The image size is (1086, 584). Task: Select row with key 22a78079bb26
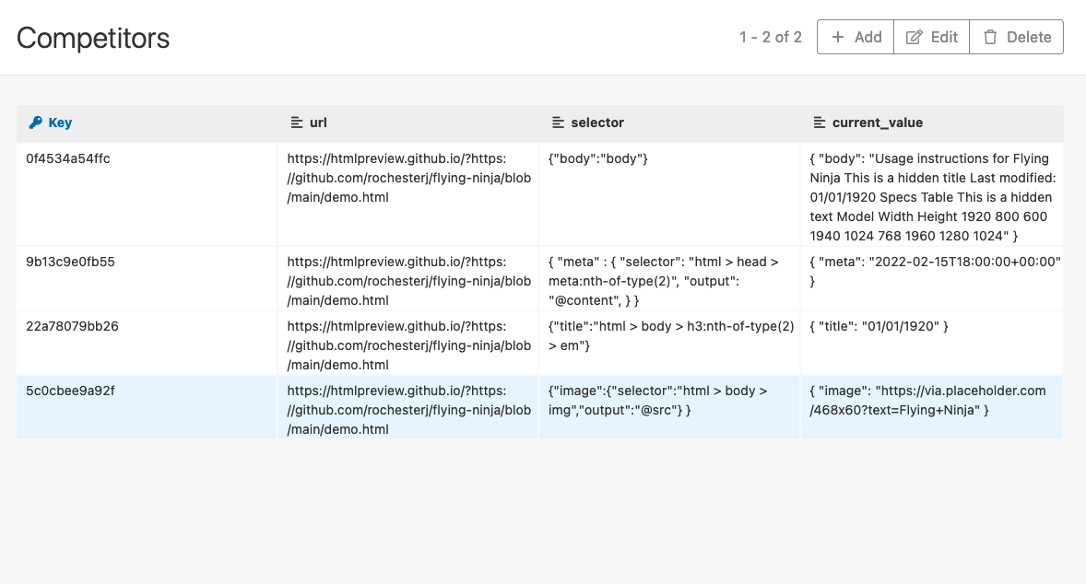click(x=72, y=326)
